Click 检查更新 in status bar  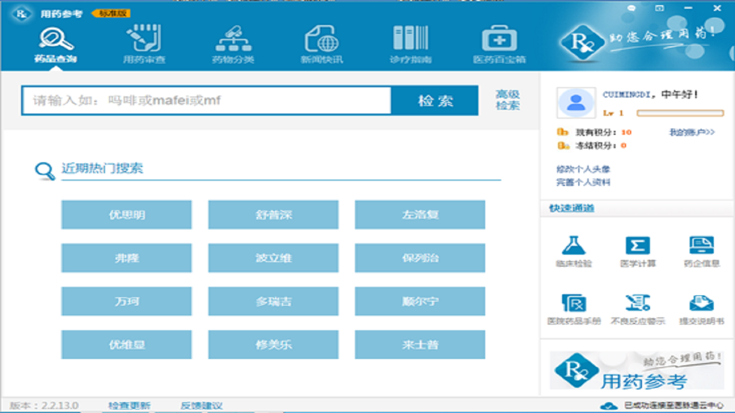[x=129, y=406]
